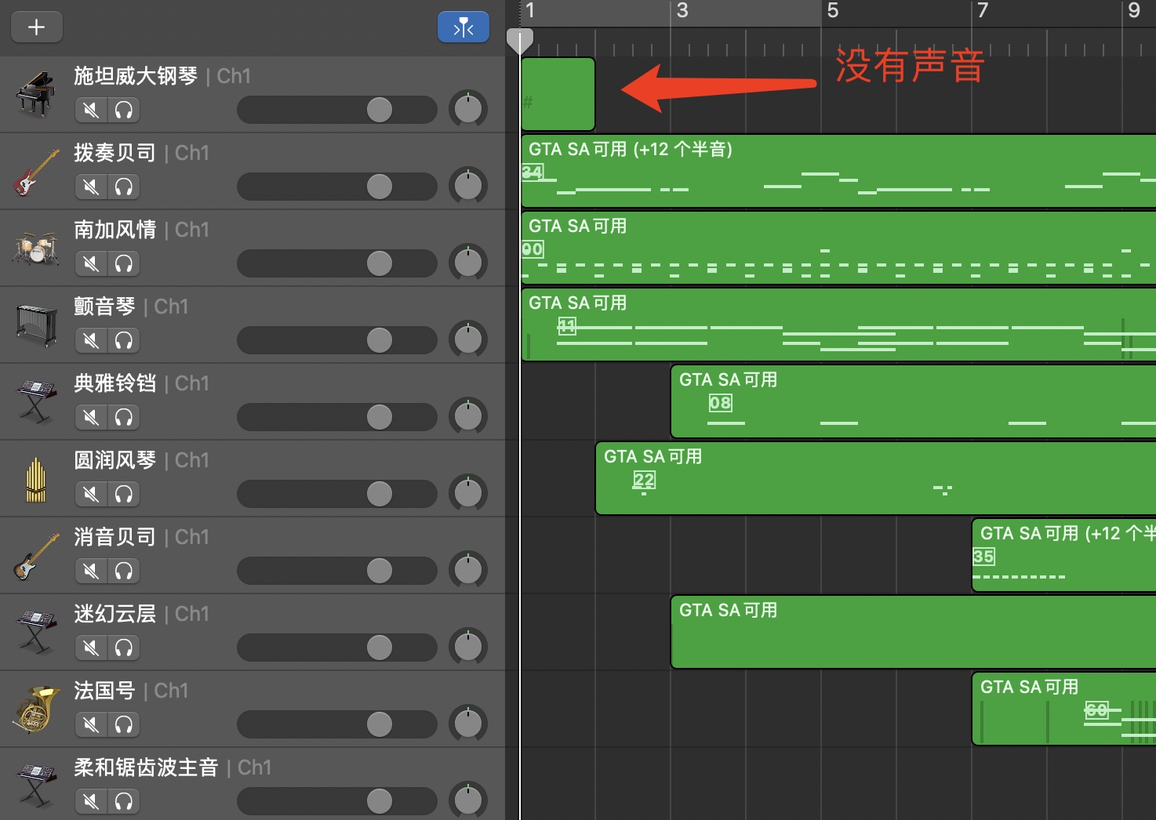1156x820 pixels.
Task: Select the 圆润风琴 region GTA SA 可用
Action: click(876, 478)
